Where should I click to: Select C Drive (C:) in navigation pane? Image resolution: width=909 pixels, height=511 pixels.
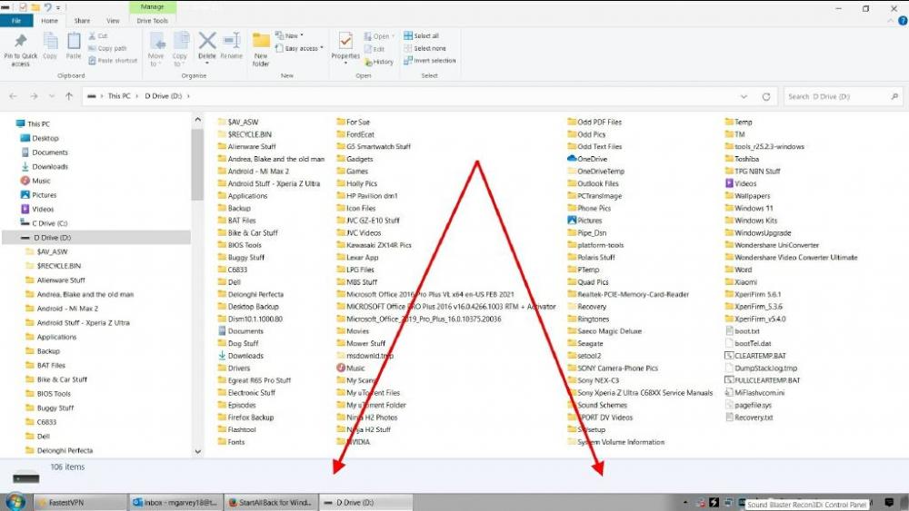click(x=50, y=222)
